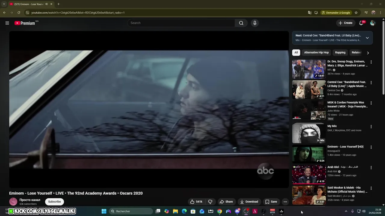Open options menu for My Mix

tap(371, 127)
